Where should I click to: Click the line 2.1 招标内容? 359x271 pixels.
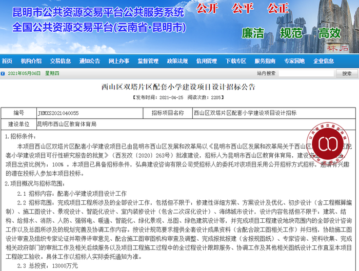[x=72, y=194]
